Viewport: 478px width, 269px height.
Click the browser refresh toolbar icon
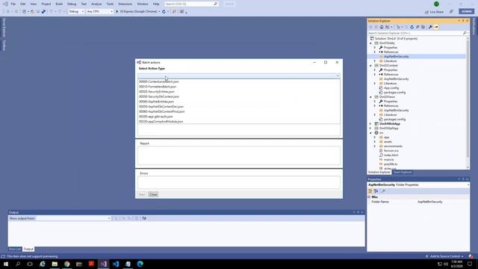[x=164, y=12]
